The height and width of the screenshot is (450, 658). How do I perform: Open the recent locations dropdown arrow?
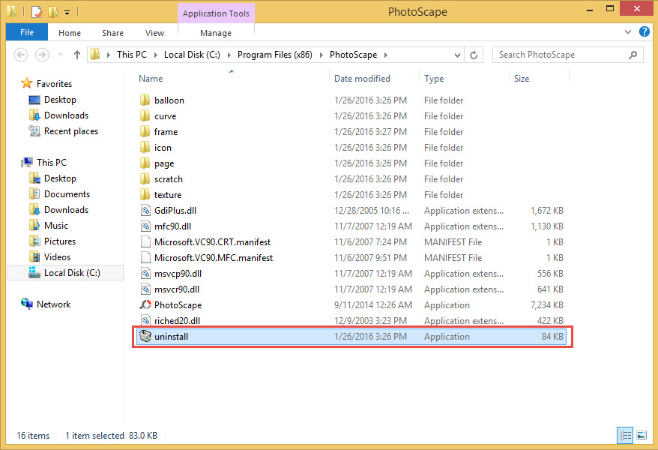pos(60,55)
